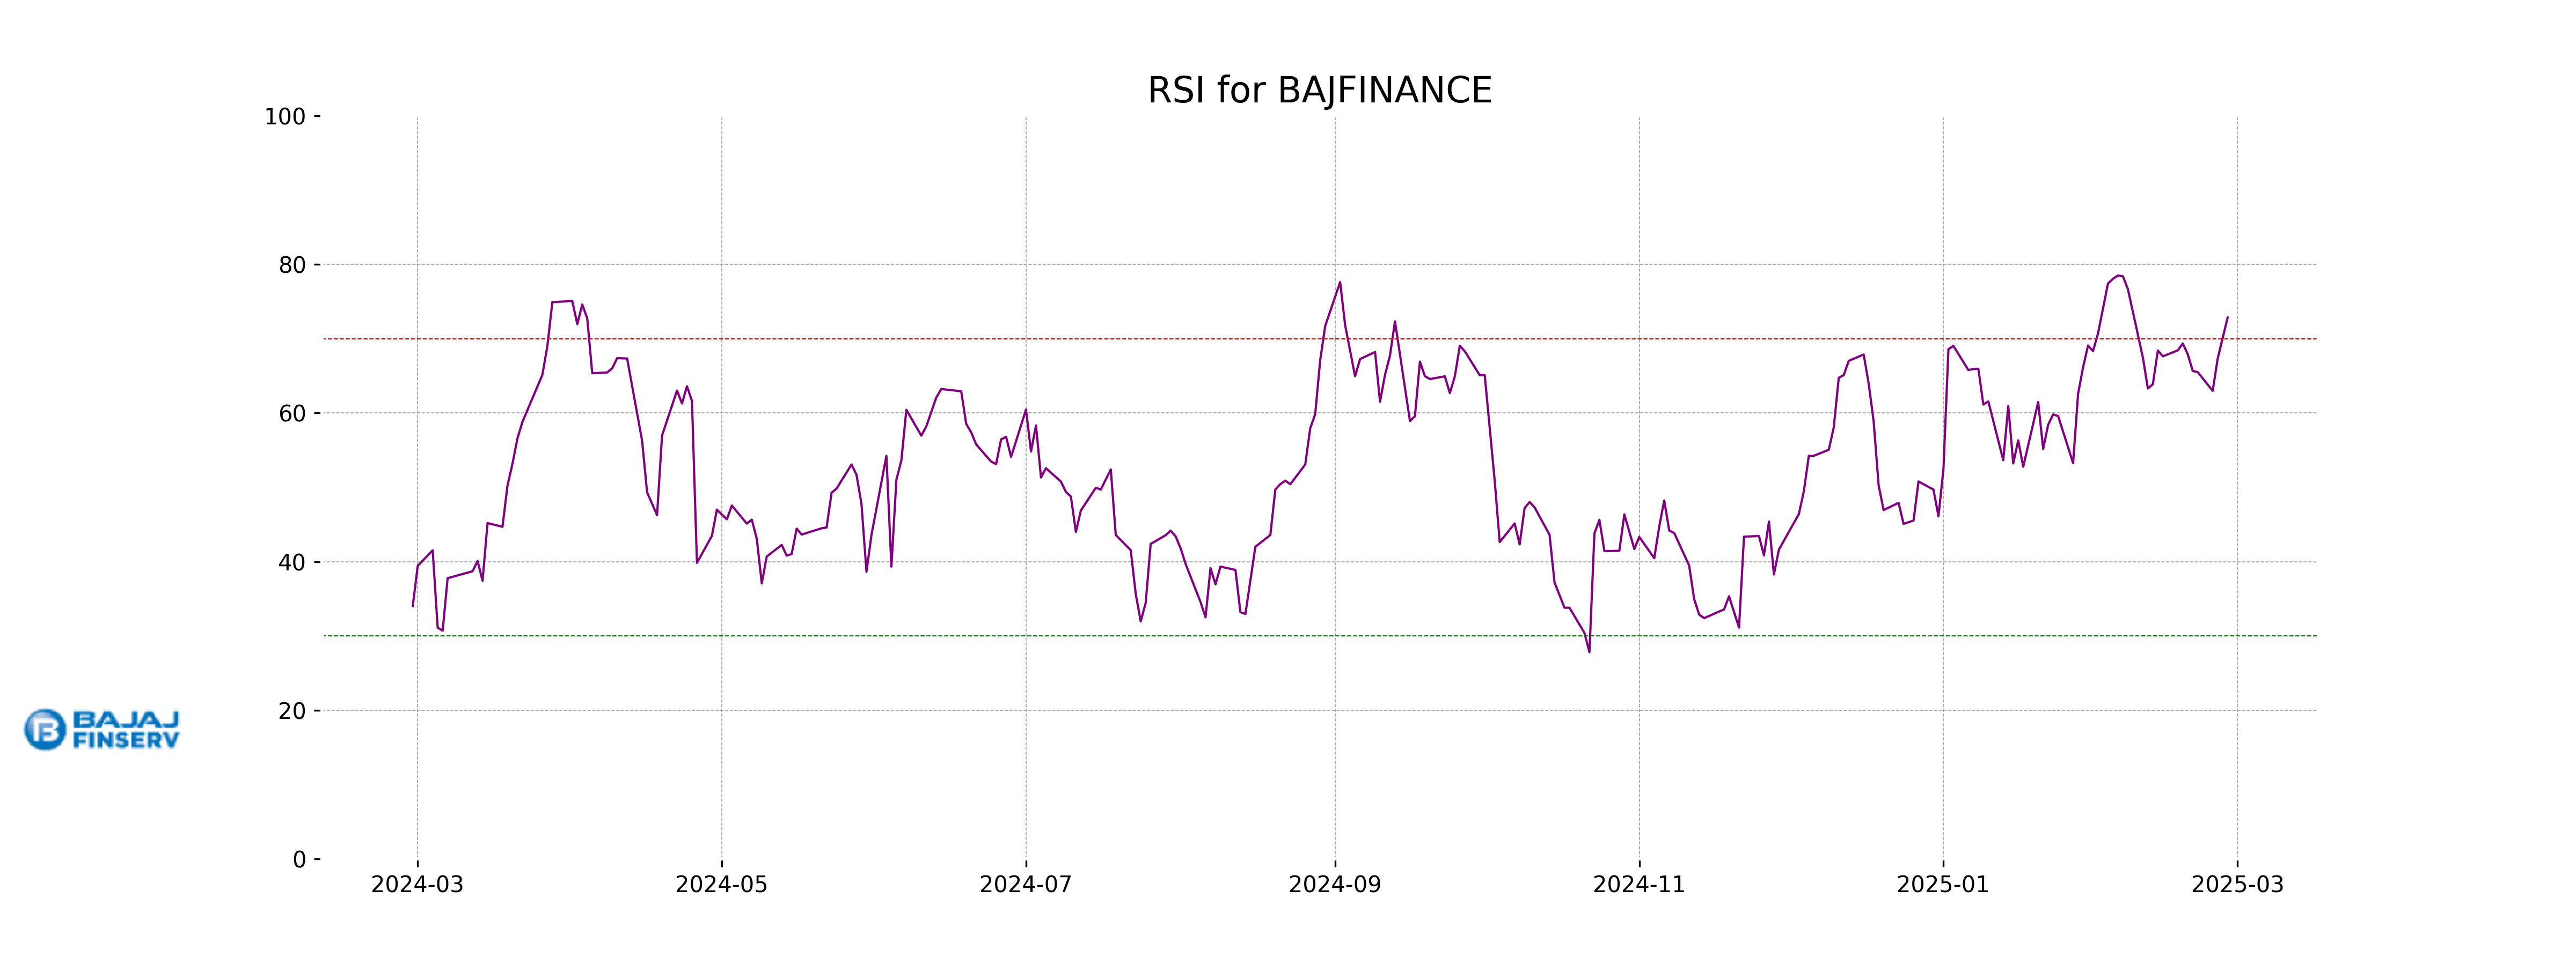Click the x-axis date label 2024-03
This screenshot has width=2576, height=965.
point(417,885)
